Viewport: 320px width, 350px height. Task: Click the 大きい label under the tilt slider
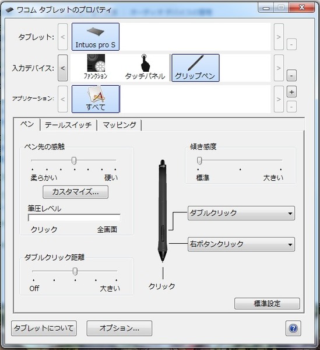click(x=273, y=178)
